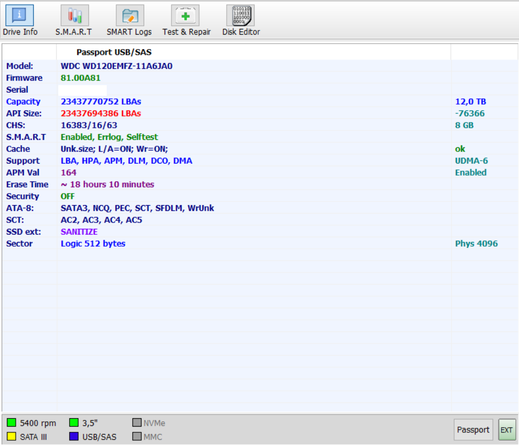Select the Phys 4096 sector value
Viewport: 519px width, 445px height.
click(476, 244)
